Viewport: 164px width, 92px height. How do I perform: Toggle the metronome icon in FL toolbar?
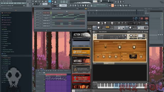pyautogui.click(x=33, y=1)
